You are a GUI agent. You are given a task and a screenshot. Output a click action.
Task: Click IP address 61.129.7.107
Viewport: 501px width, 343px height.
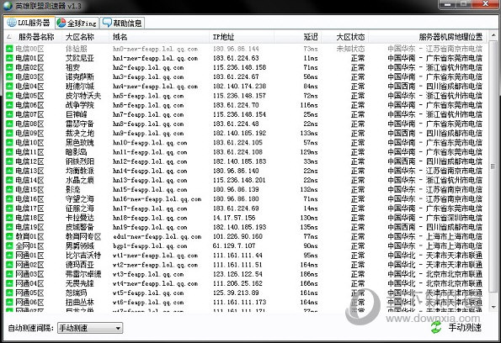234,246
